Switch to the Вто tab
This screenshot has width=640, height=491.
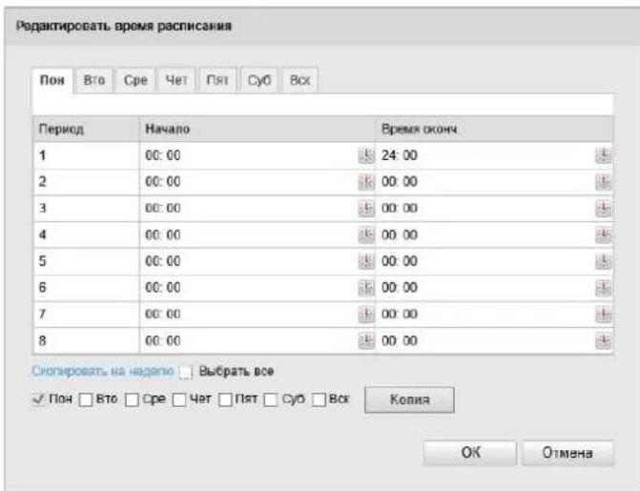[94, 80]
